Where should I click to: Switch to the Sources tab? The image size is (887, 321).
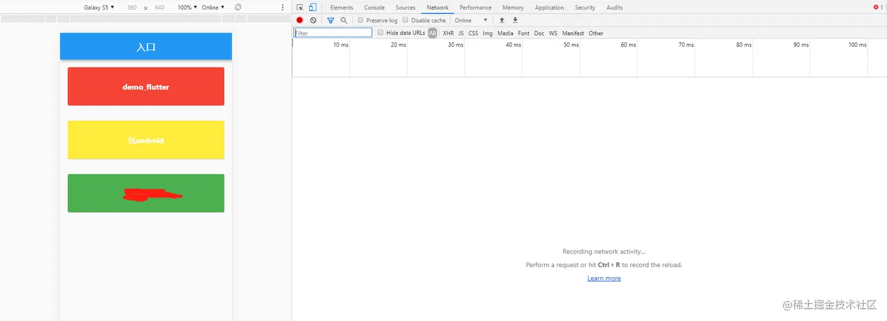405,8
